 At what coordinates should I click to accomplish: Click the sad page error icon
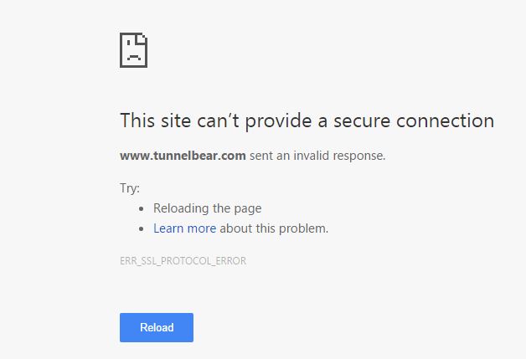point(133,50)
